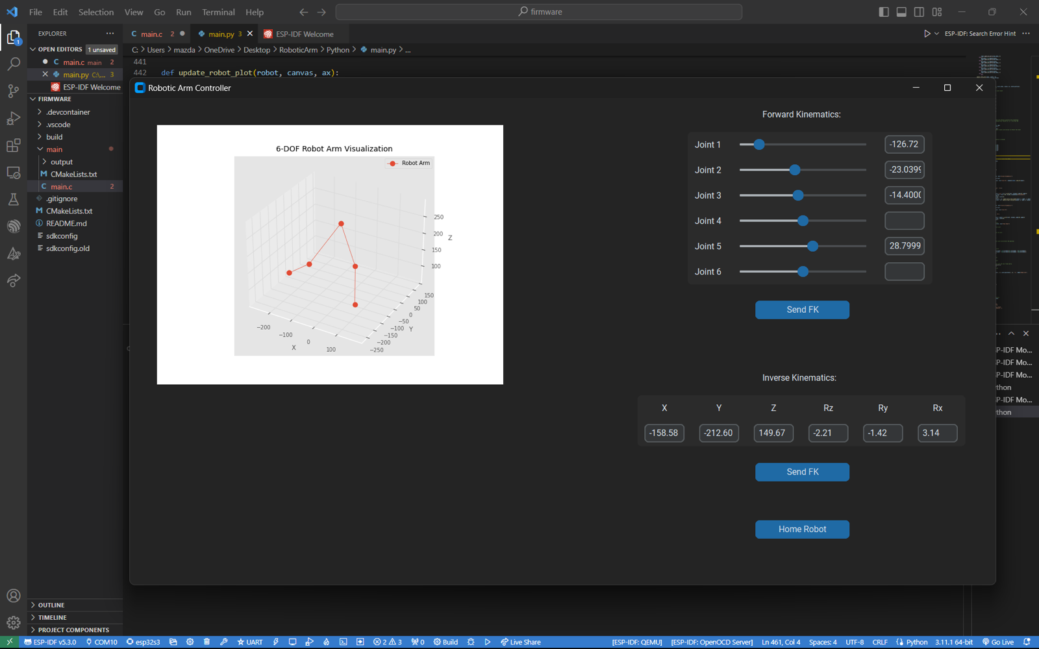This screenshot has width=1039, height=649.
Task: Switch to the ESP-IDF Welcome tab
Action: (x=305, y=34)
